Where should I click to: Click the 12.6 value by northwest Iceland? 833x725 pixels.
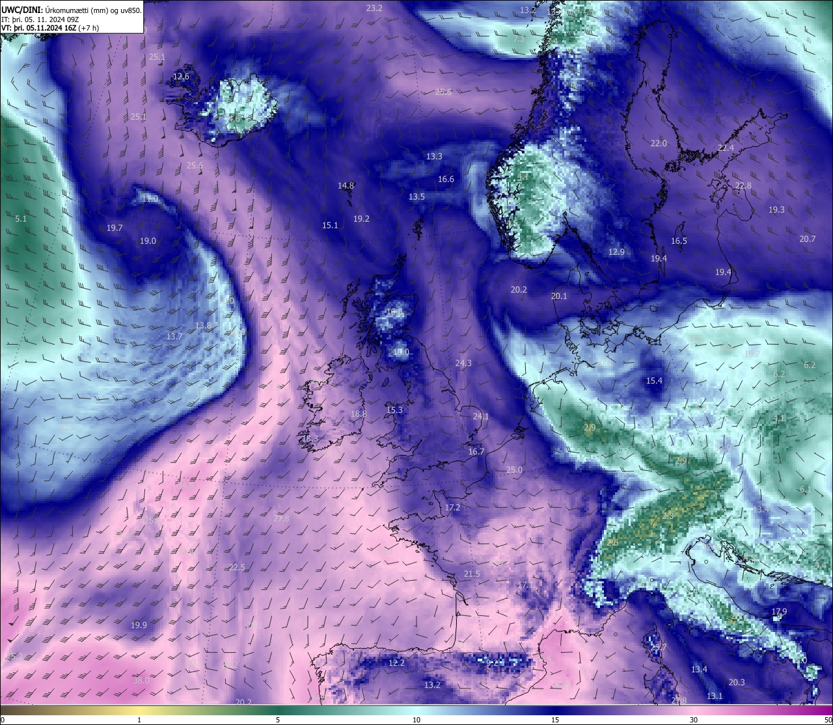(x=181, y=76)
